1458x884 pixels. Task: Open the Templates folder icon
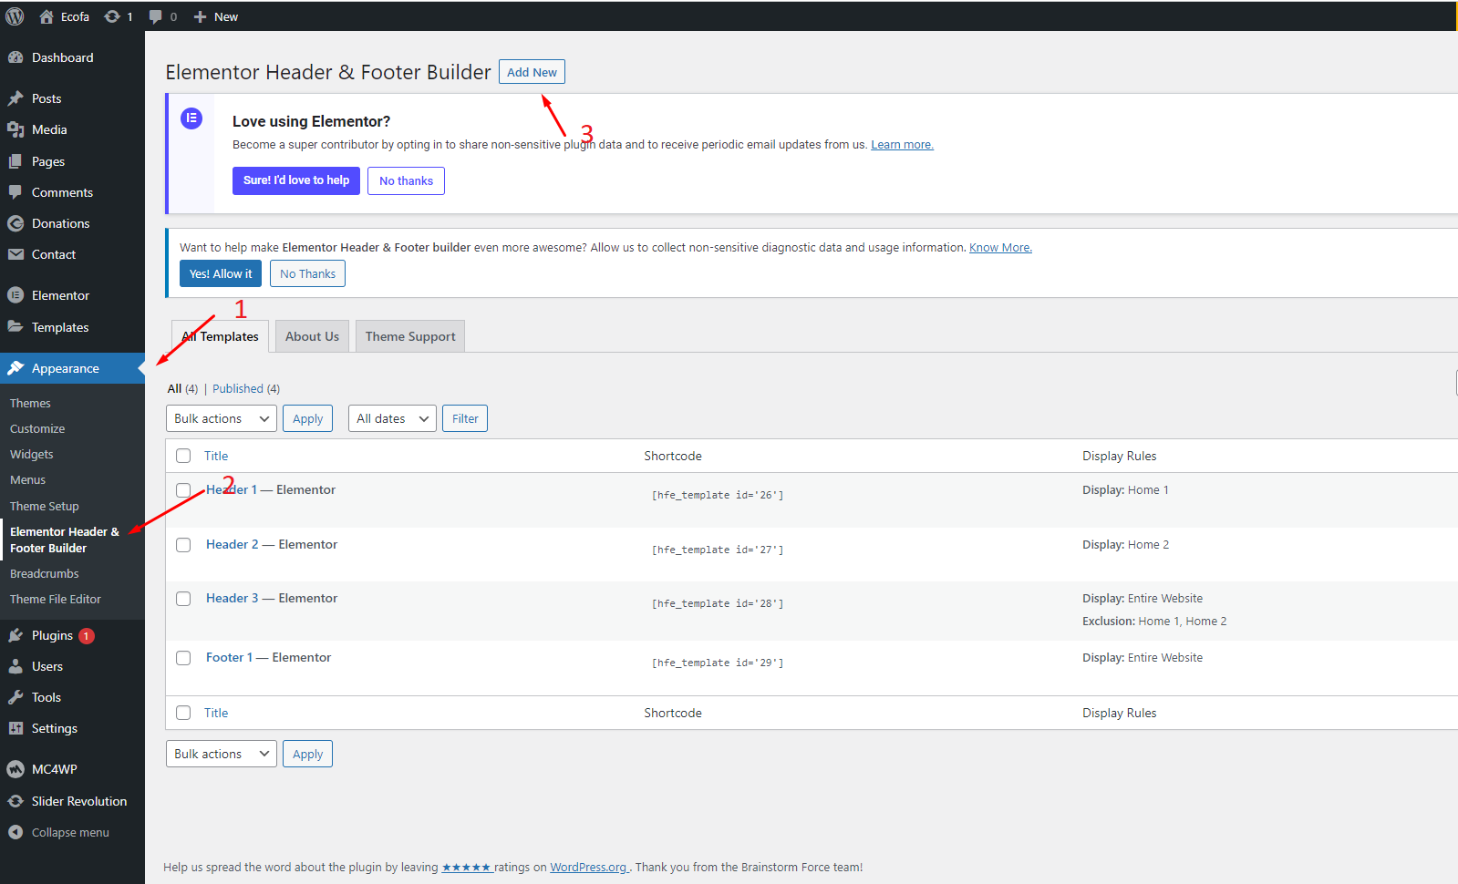coord(16,327)
